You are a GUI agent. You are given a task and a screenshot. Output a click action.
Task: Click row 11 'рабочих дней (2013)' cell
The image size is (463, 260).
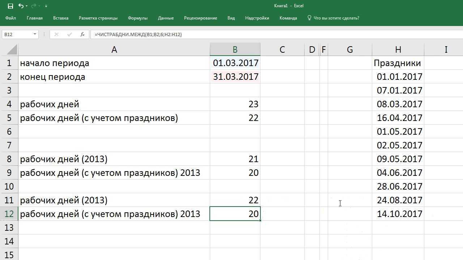(114, 200)
